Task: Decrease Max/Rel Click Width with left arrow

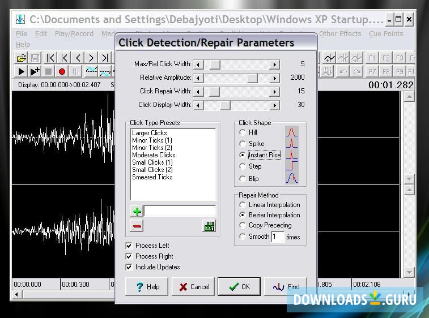Action: 198,65
